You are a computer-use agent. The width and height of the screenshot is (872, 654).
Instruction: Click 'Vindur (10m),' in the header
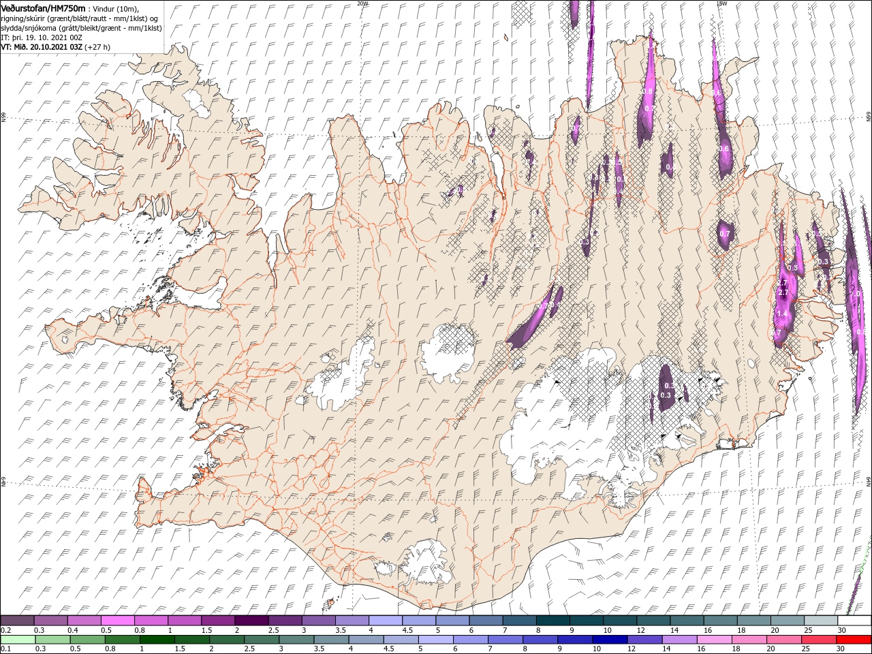coord(114,8)
